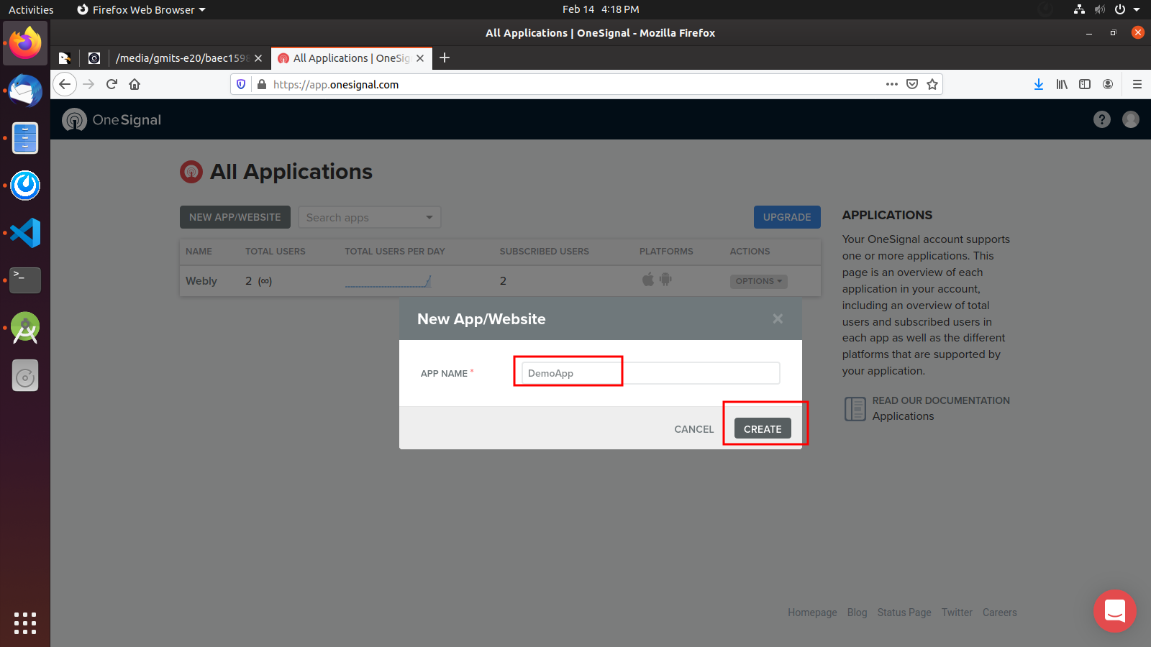Open the Twitter link in the footer
Viewport: 1151px width, 647px height.
[956, 612]
